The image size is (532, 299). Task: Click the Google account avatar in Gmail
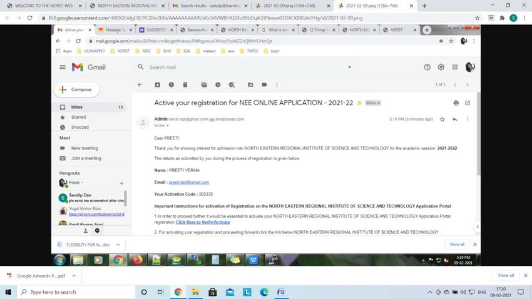(x=470, y=67)
